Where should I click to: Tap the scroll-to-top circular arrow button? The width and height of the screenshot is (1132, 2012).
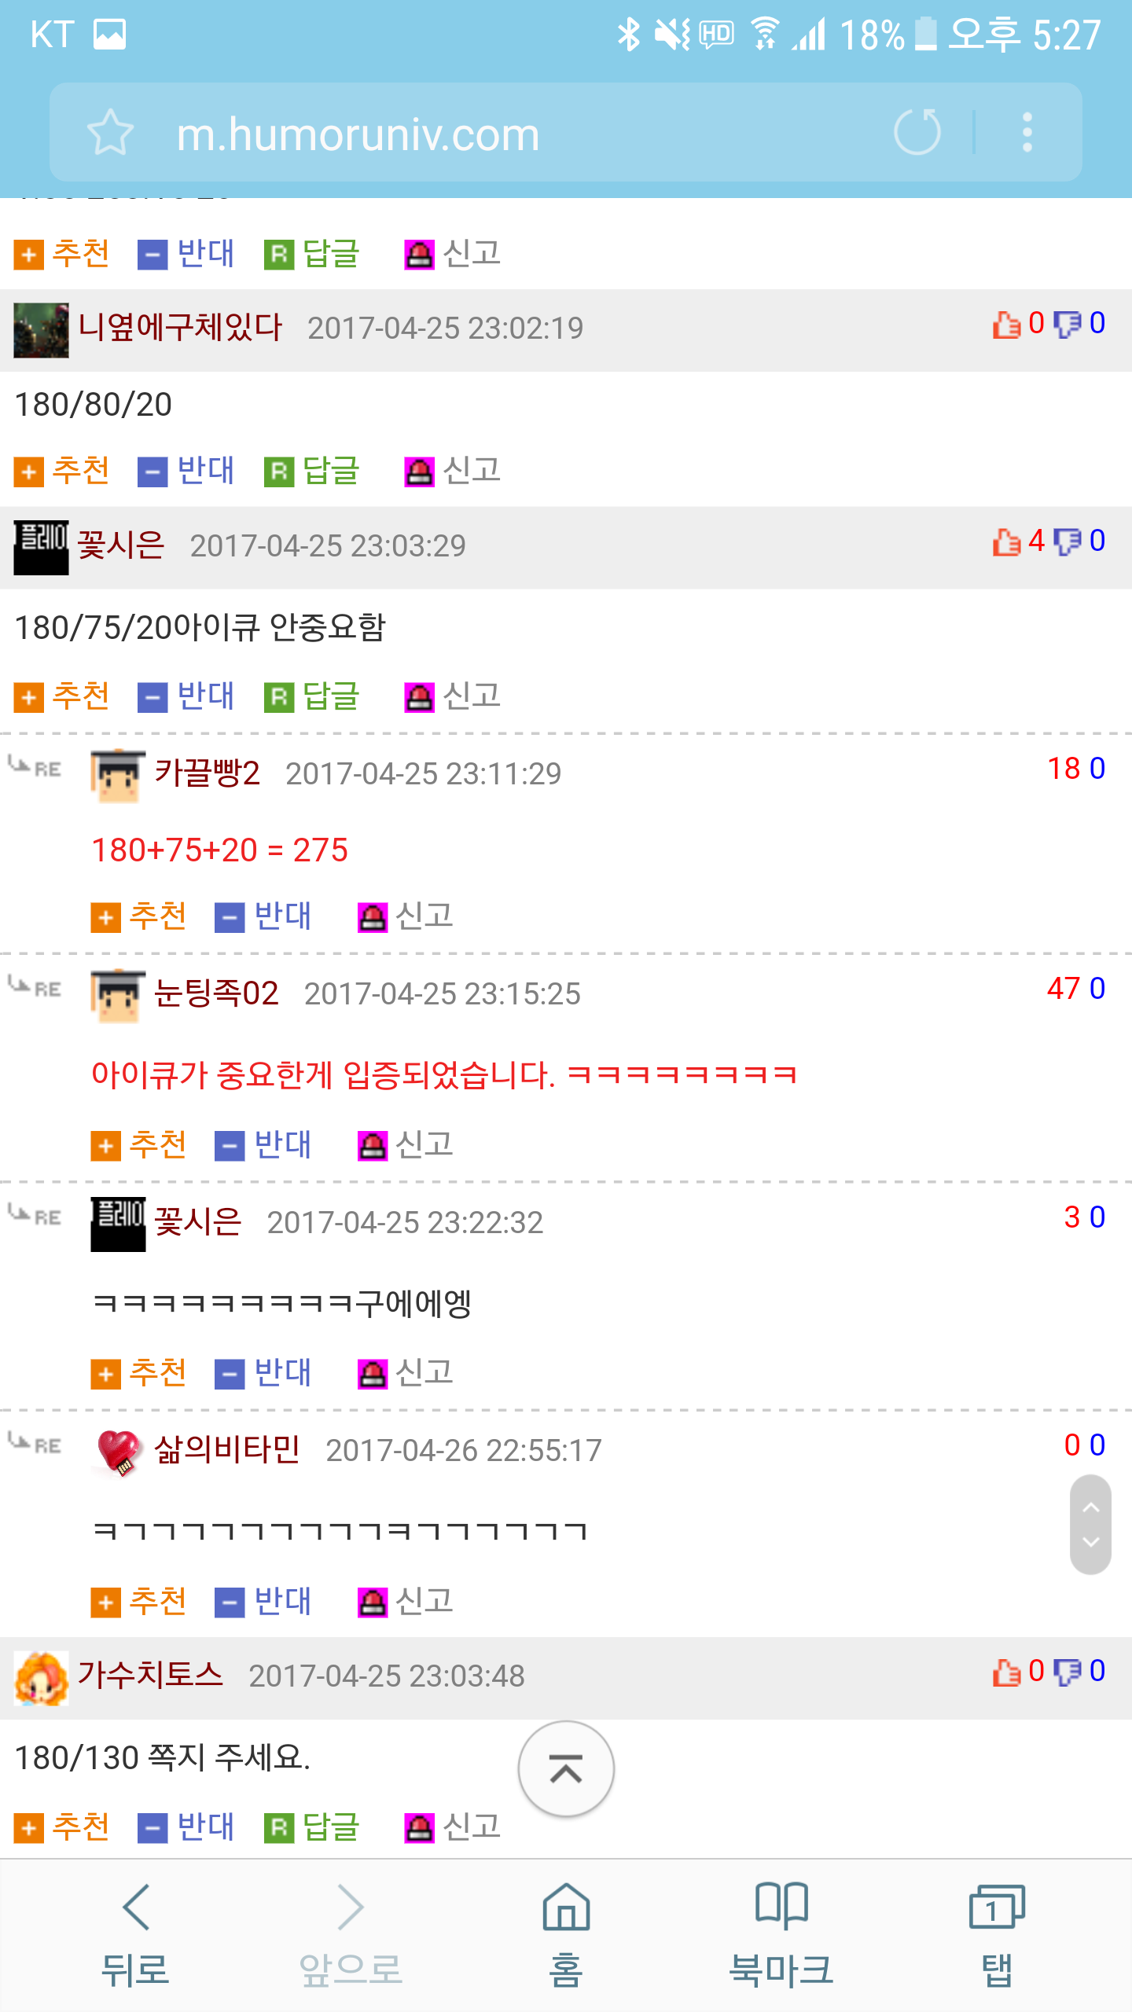pos(566,1768)
